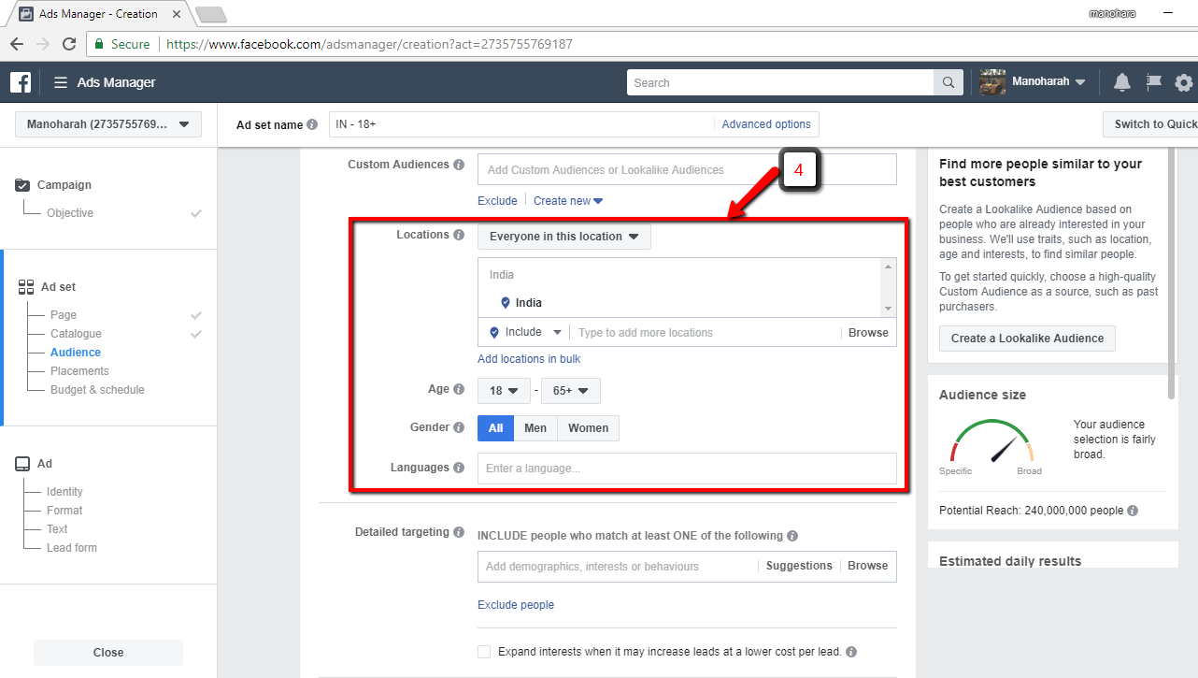Viewport: 1198px width, 678px height.
Task: Select Women gender option
Action: [x=589, y=428]
